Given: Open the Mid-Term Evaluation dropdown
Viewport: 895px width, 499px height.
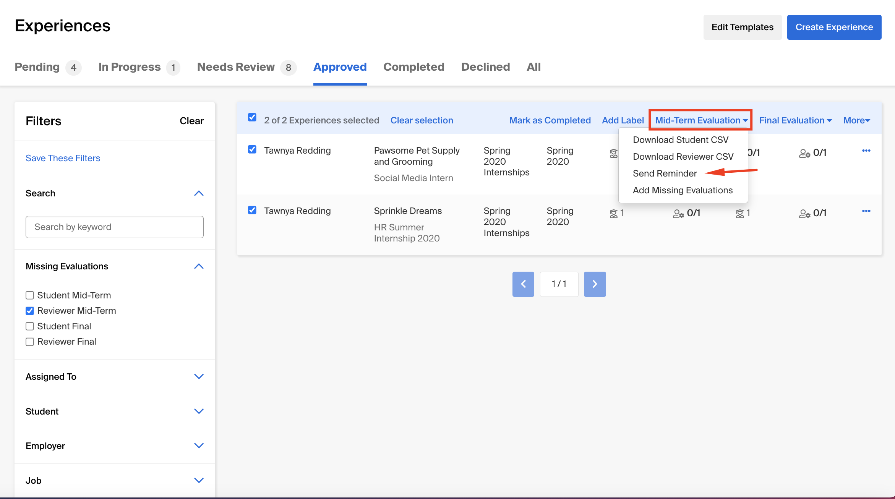Looking at the screenshot, I should [701, 120].
